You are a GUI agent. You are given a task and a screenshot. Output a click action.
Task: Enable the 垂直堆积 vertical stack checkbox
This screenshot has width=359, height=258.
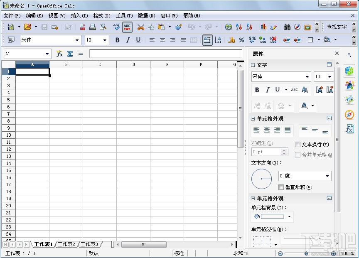[x=281, y=187]
